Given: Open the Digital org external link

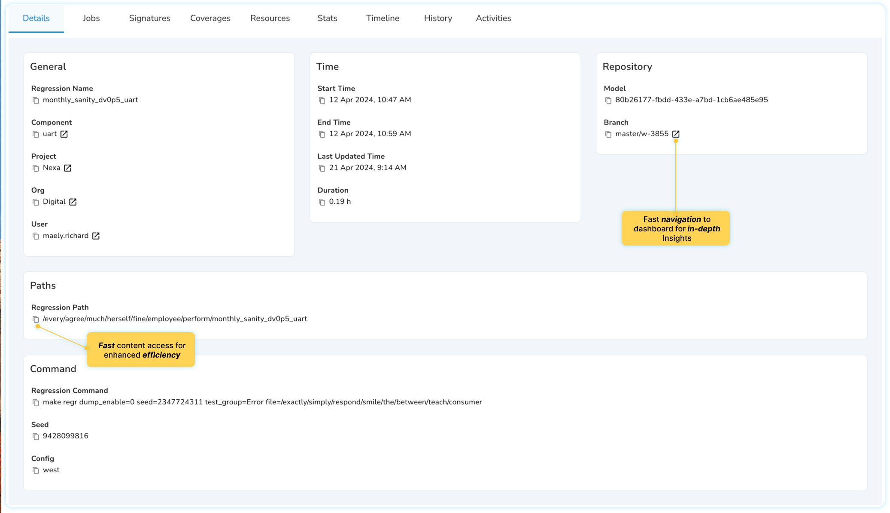Looking at the screenshot, I should click(x=73, y=202).
